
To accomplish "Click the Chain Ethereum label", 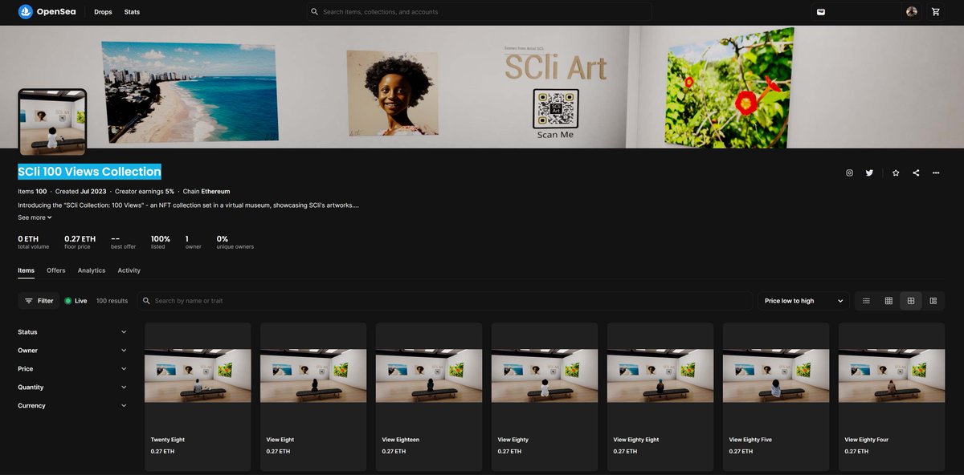I will pyautogui.click(x=207, y=192).
